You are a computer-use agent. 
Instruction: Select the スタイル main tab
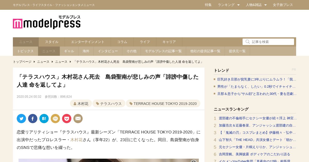[52, 42]
